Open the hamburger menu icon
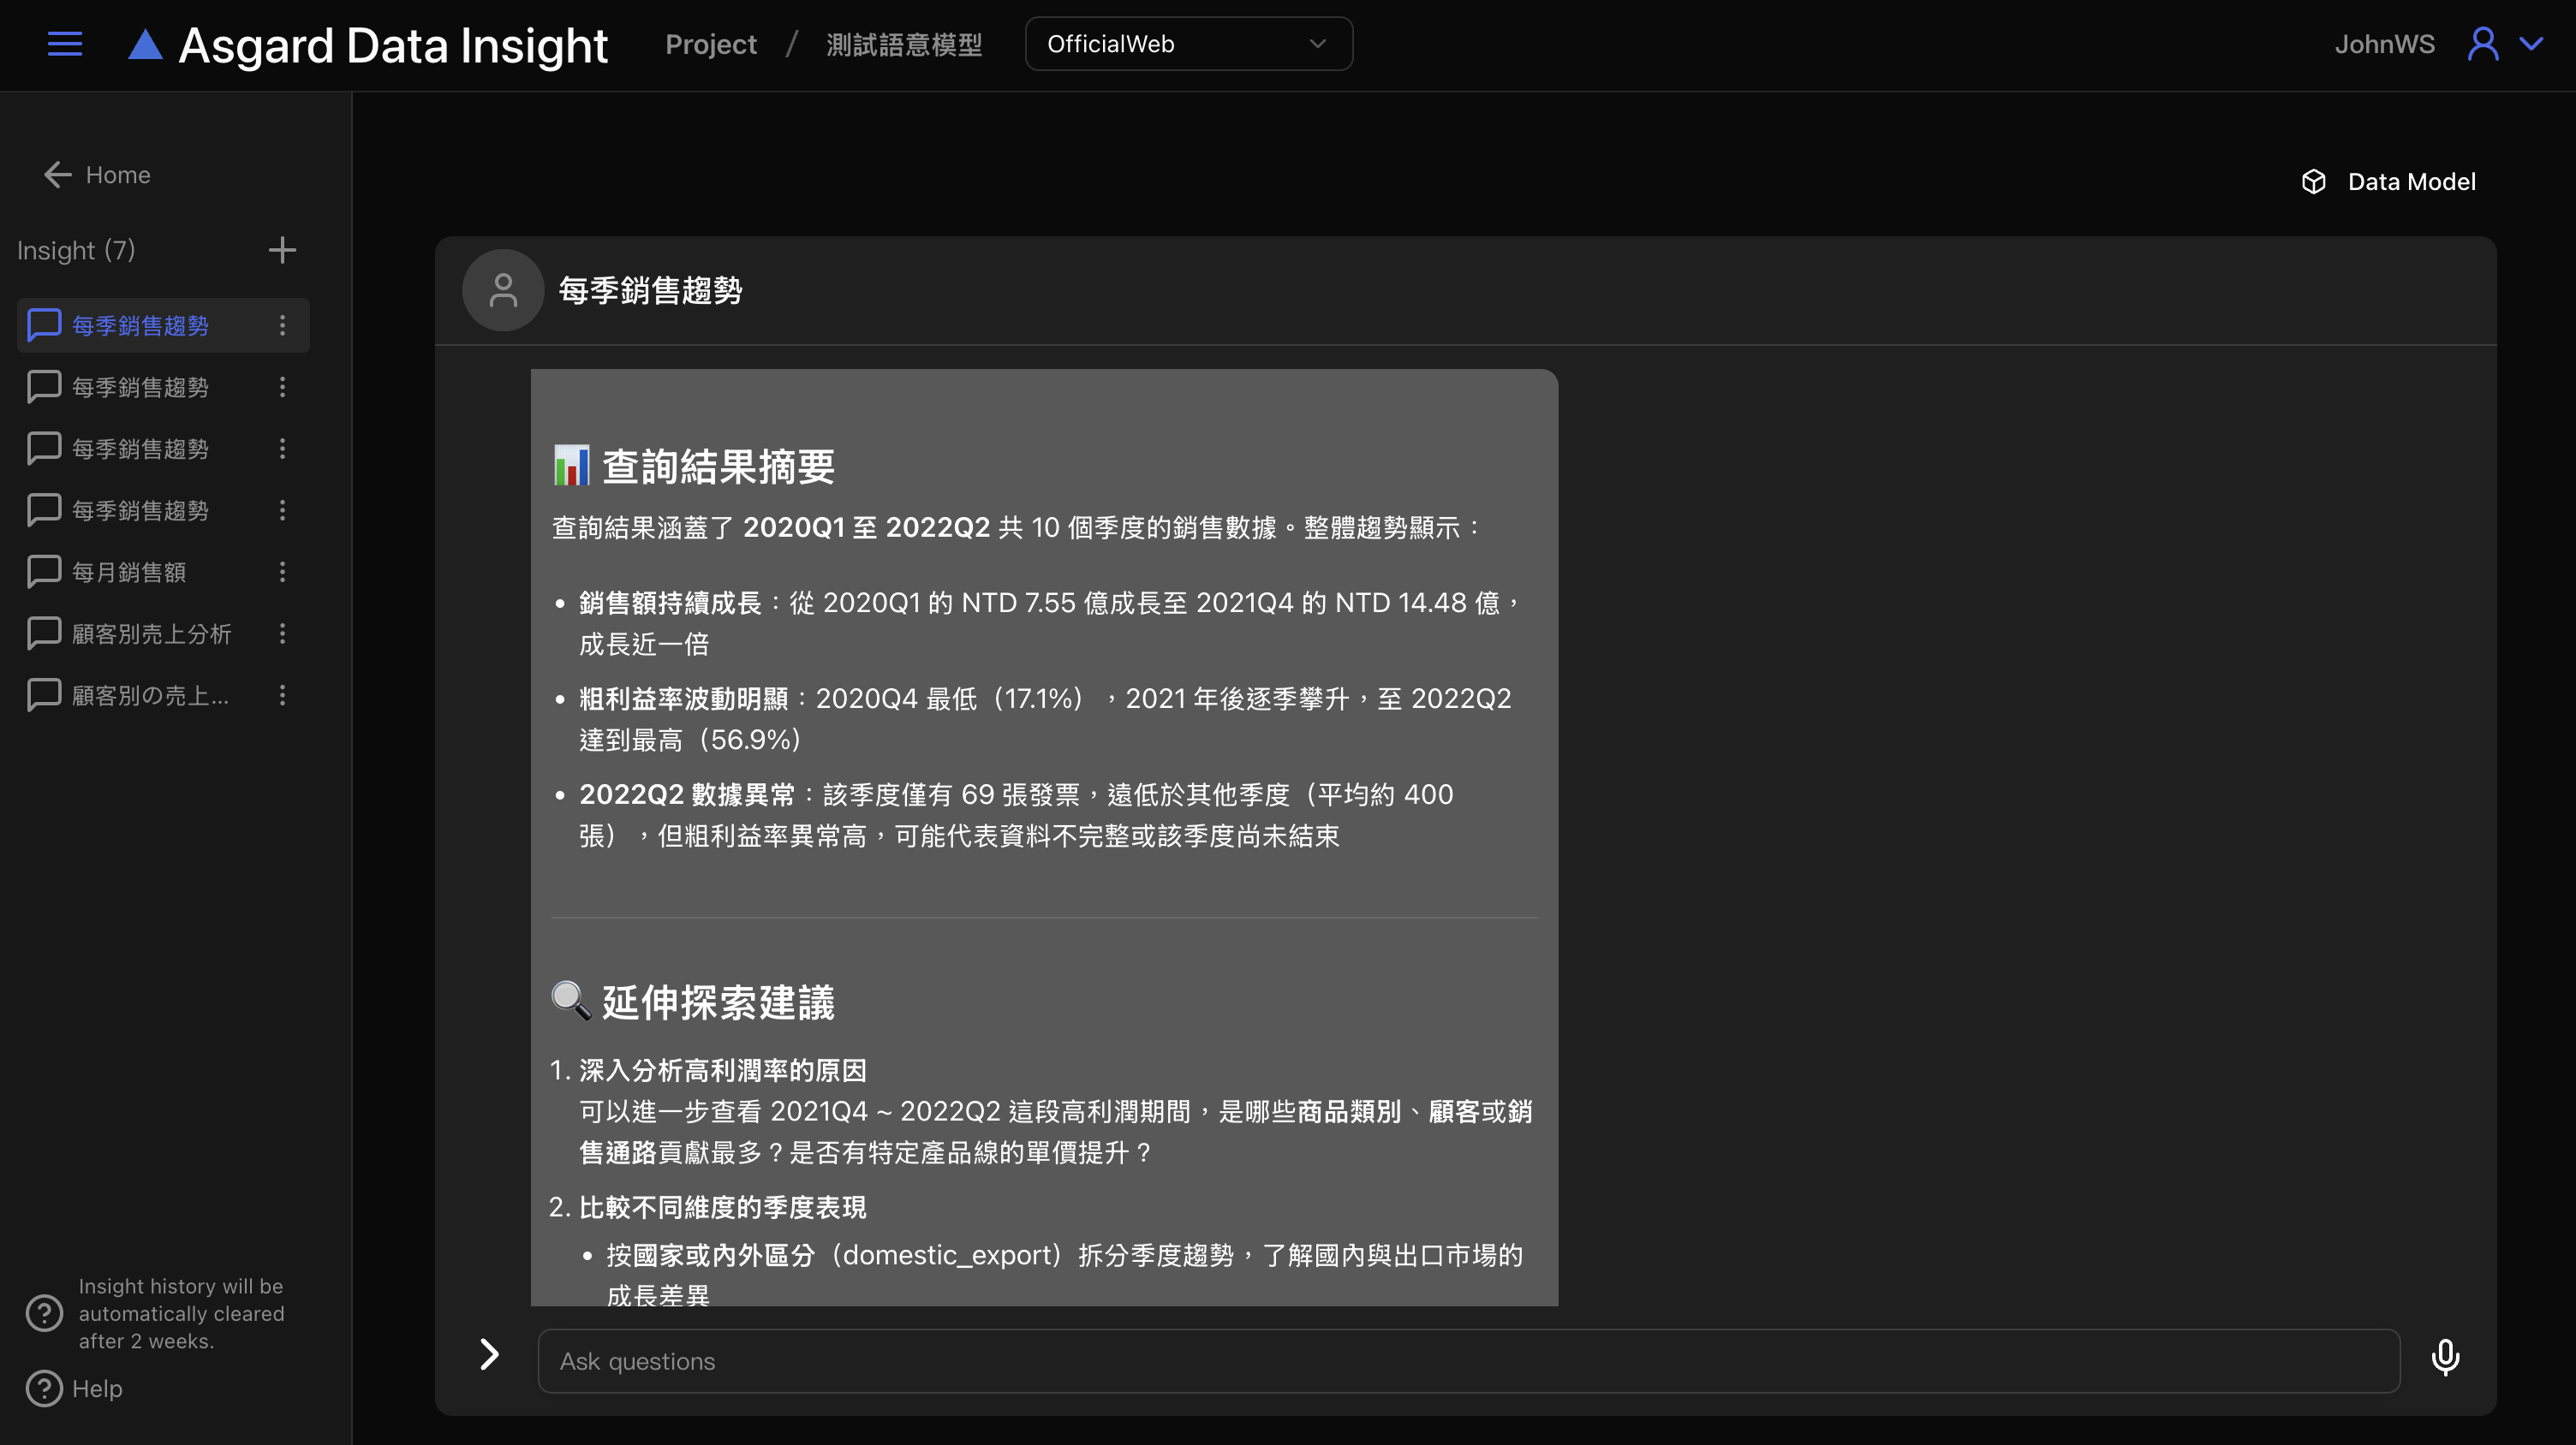 pyautogui.click(x=65, y=44)
